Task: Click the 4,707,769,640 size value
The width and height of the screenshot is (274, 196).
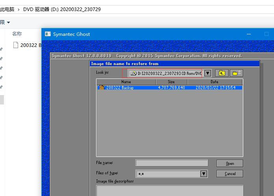Action: [x=171, y=88]
